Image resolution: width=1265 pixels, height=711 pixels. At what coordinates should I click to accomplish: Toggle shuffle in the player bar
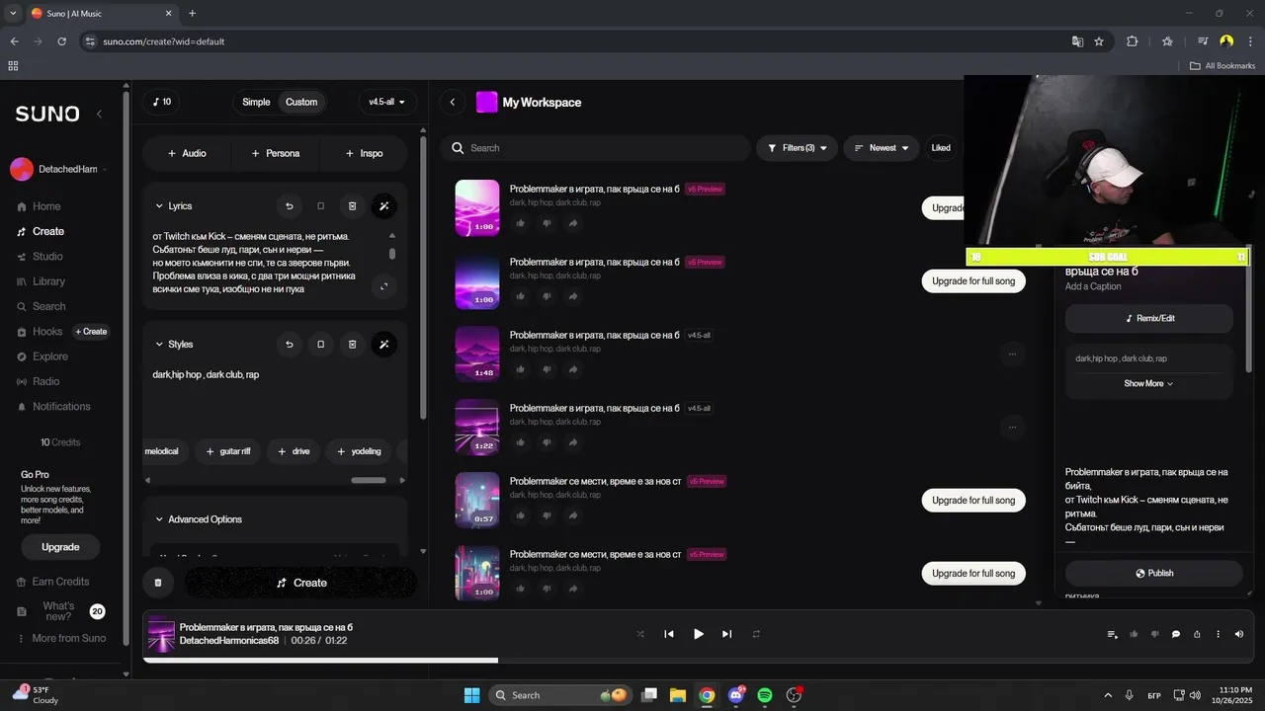point(640,634)
